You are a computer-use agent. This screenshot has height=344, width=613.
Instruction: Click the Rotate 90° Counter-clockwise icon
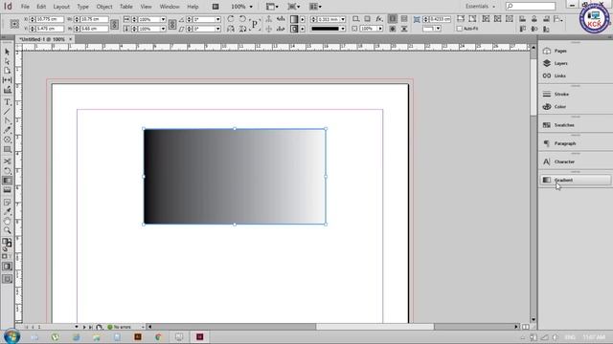[x=242, y=19]
